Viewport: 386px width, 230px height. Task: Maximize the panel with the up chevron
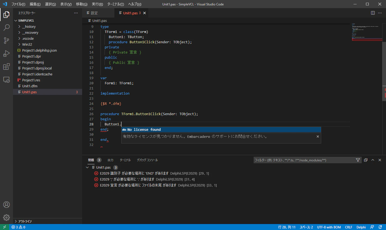coord(373,160)
